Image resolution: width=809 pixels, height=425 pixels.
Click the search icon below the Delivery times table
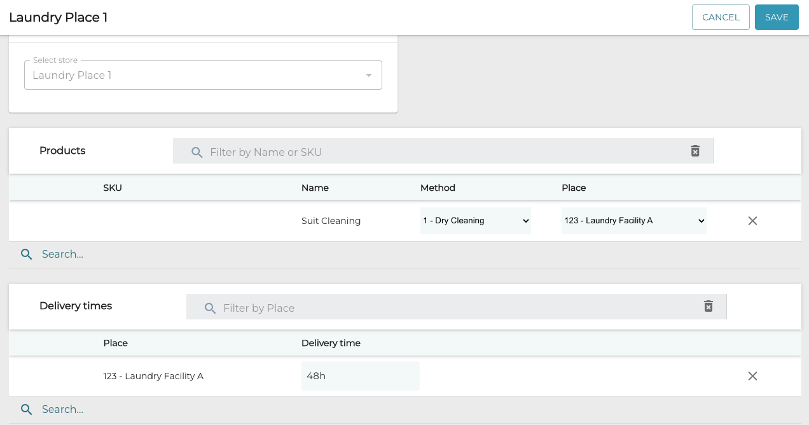[x=26, y=409]
